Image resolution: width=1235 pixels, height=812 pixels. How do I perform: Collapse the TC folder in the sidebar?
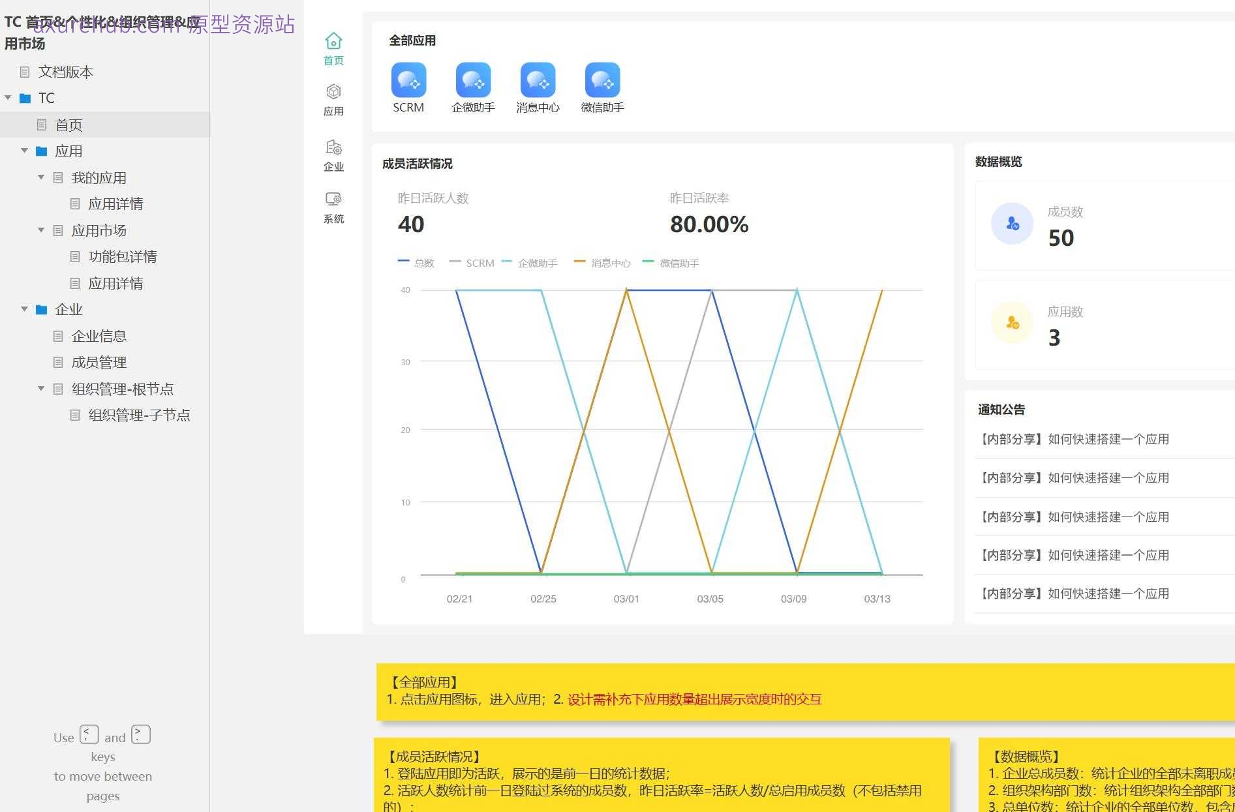[8, 97]
